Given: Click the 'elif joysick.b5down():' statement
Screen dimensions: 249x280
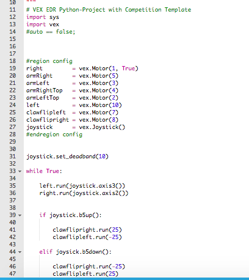Looking at the screenshot, I should click(x=76, y=252).
